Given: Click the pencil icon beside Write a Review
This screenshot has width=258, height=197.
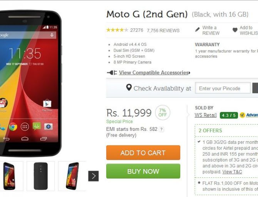Looking at the screenshot, I should tap(197, 30).
